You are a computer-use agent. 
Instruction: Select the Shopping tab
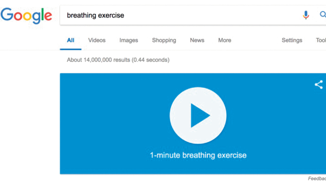(x=164, y=40)
